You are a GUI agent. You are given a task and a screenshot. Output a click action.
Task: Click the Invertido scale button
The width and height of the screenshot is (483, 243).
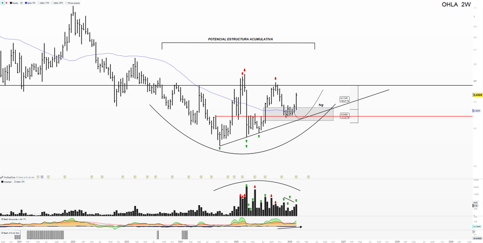coord(477,238)
